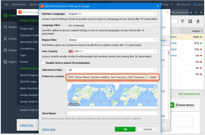
Task: Select Competitors in preferences list
Action: (27, 48)
